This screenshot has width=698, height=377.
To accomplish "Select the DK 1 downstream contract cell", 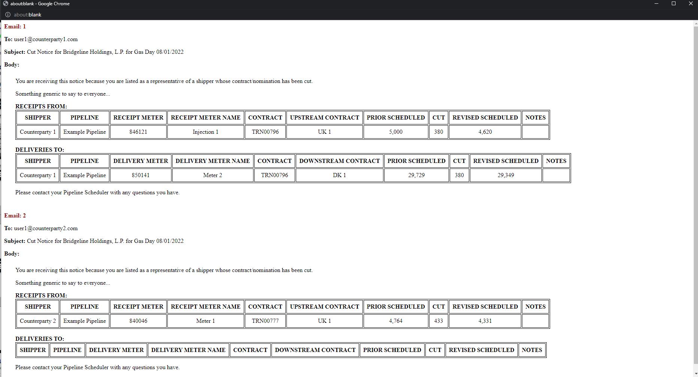I will [339, 175].
